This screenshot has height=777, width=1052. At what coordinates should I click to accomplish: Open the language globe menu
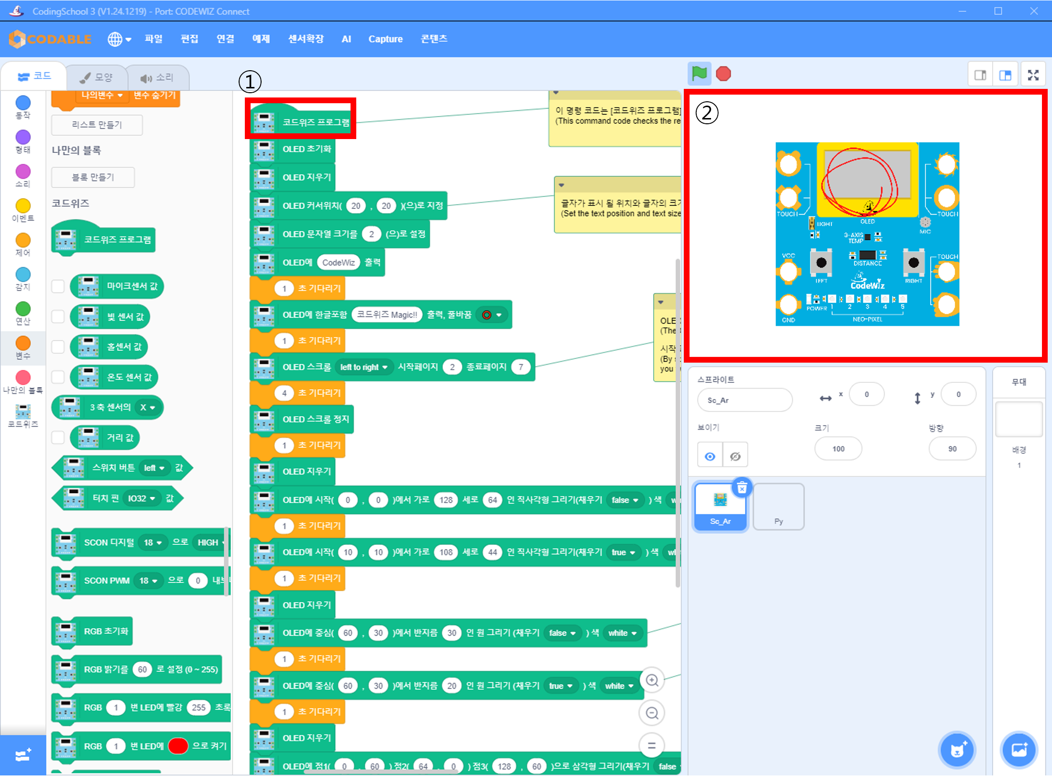119,39
